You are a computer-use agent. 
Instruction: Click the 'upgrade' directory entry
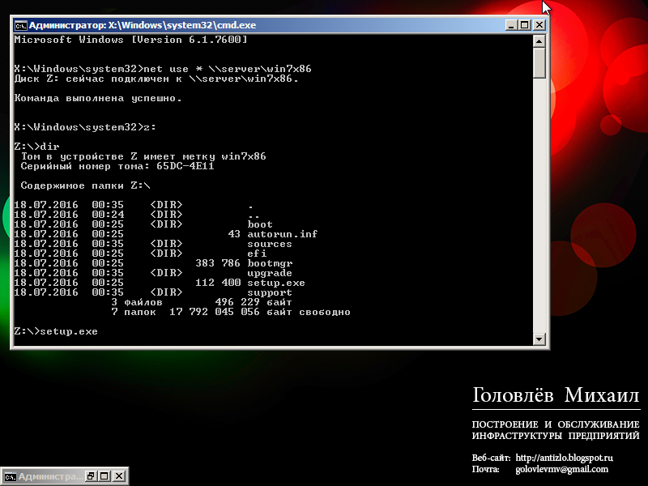pos(270,273)
